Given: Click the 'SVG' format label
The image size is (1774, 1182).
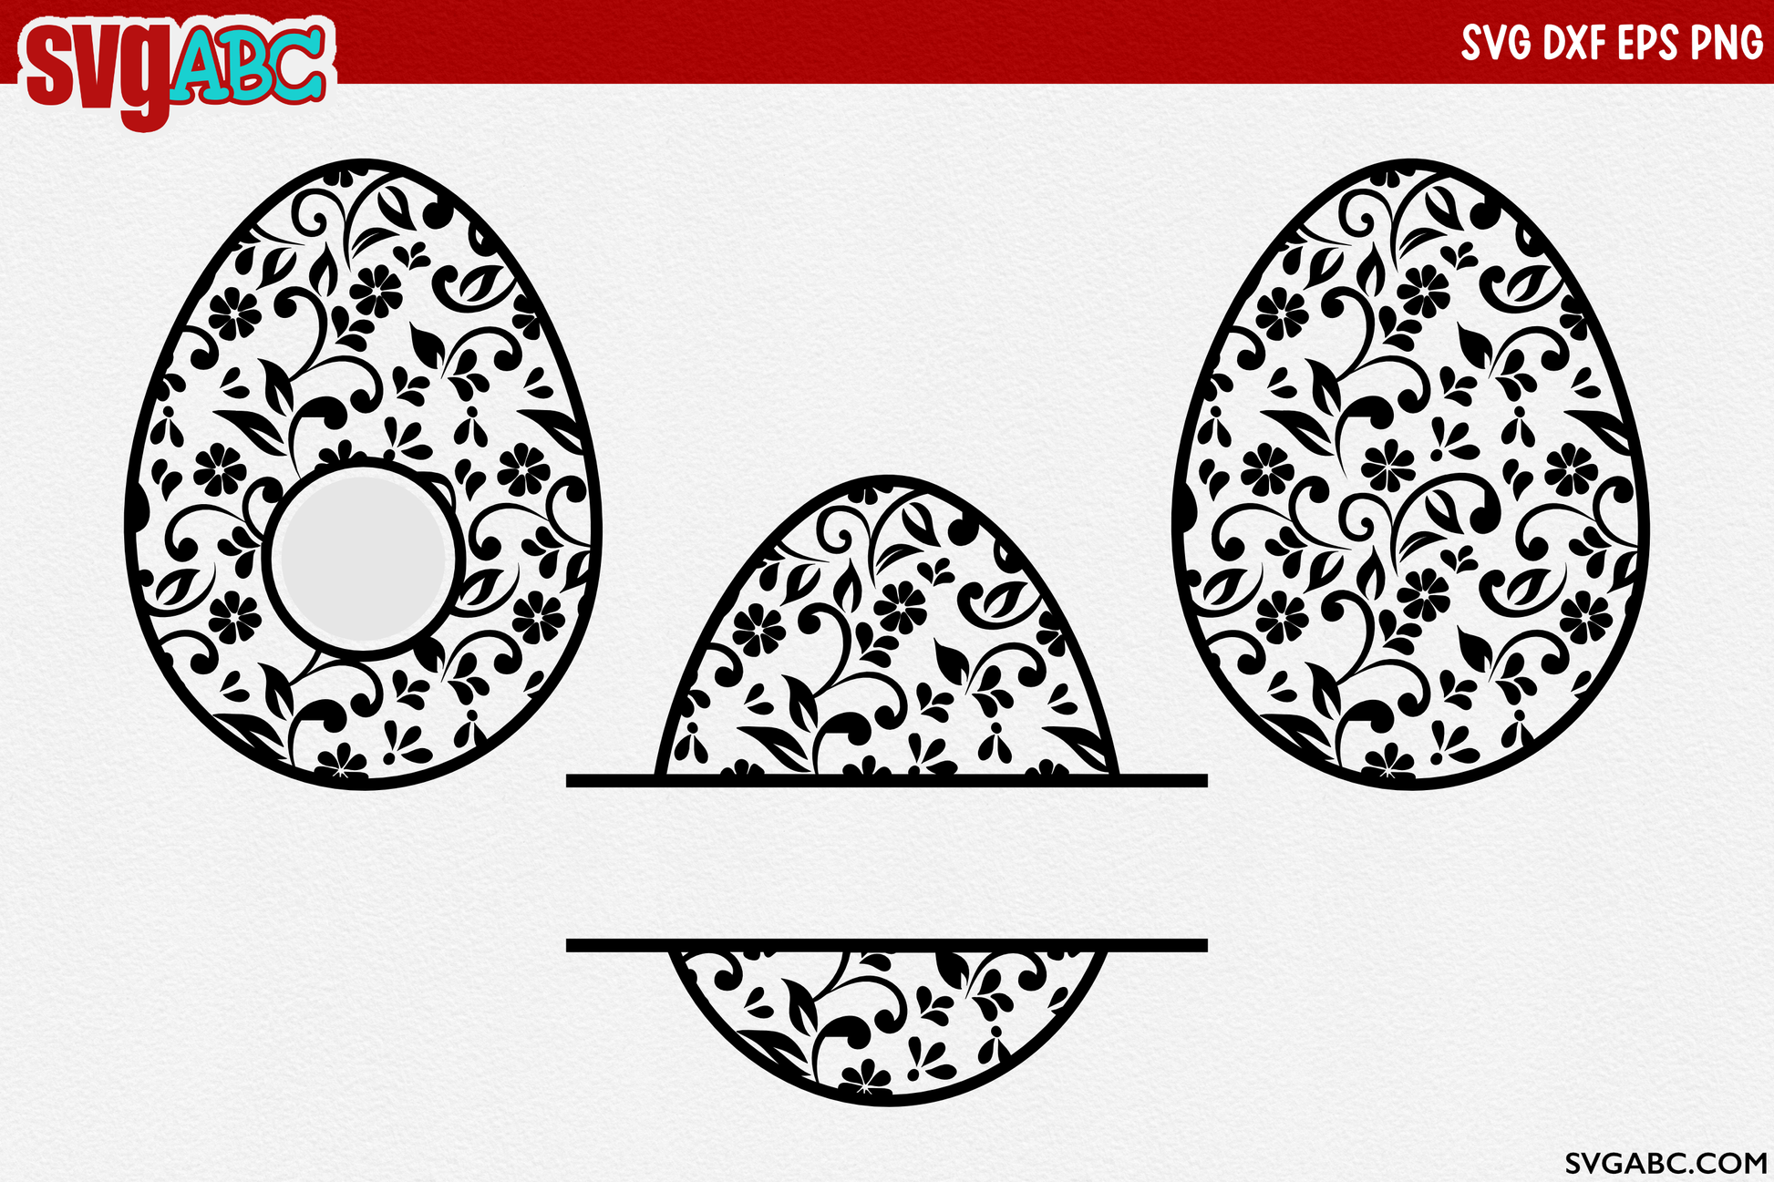Looking at the screenshot, I should [x=1496, y=43].
